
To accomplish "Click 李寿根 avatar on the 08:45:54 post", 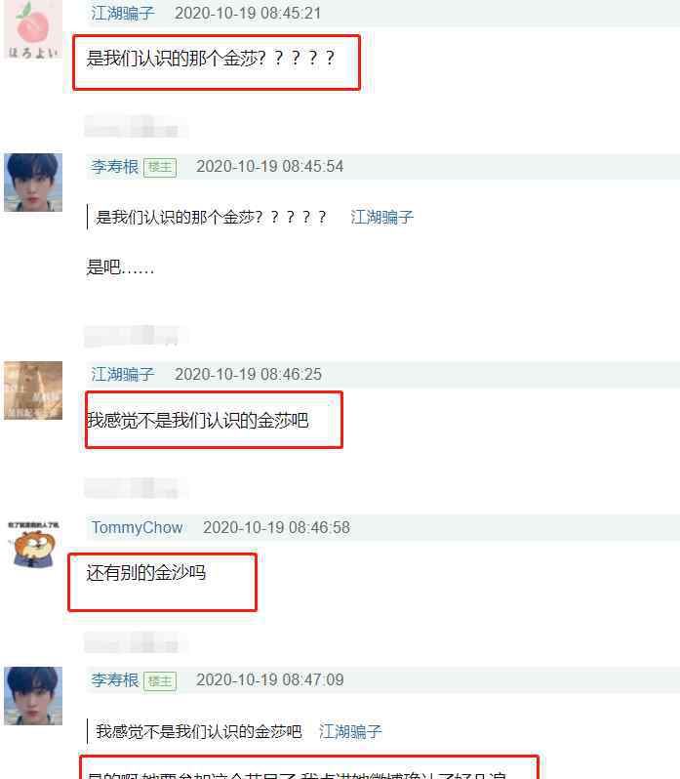I will 33,183.
